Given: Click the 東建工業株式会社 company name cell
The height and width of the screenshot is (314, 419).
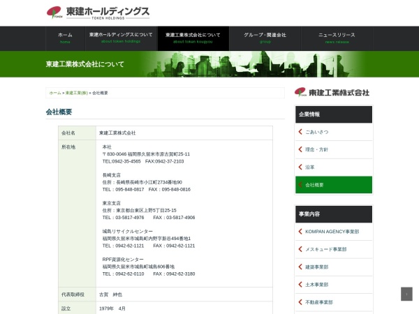Looking at the screenshot, I should pos(117,133).
